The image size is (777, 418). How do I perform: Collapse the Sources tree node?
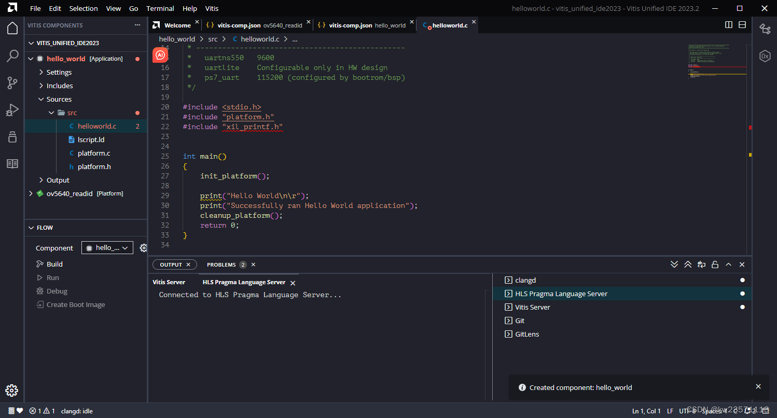41,99
